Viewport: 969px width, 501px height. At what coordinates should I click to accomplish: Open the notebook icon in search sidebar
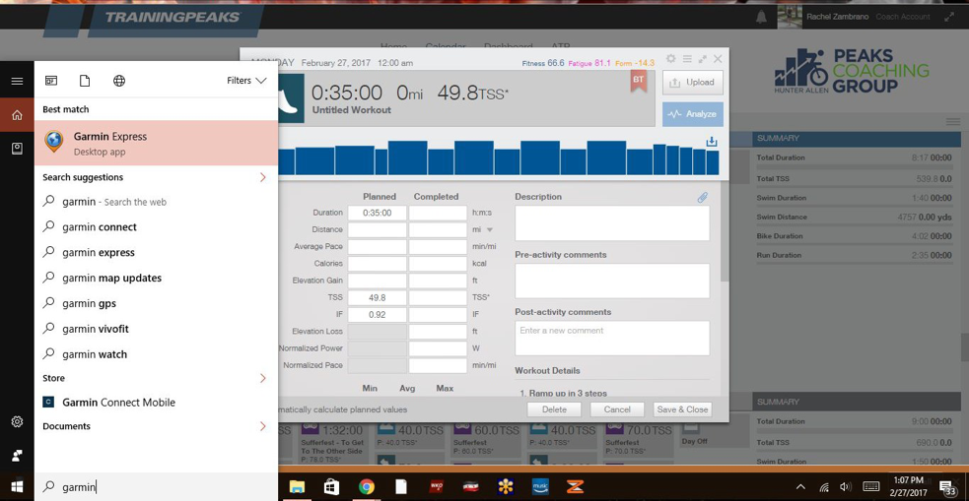coord(17,148)
